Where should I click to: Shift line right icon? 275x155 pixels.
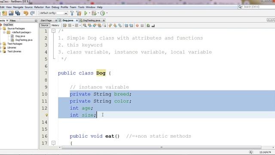coord(131,25)
